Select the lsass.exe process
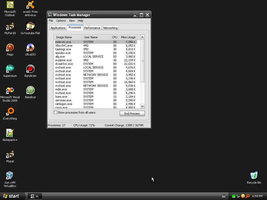Screen dimensions: 267x200 [96, 97]
